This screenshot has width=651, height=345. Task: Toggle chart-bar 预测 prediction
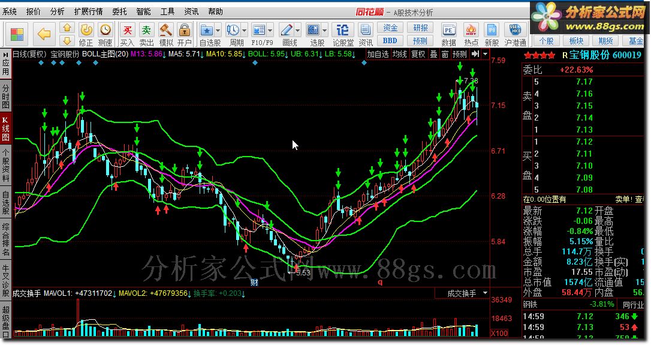click(x=460, y=54)
